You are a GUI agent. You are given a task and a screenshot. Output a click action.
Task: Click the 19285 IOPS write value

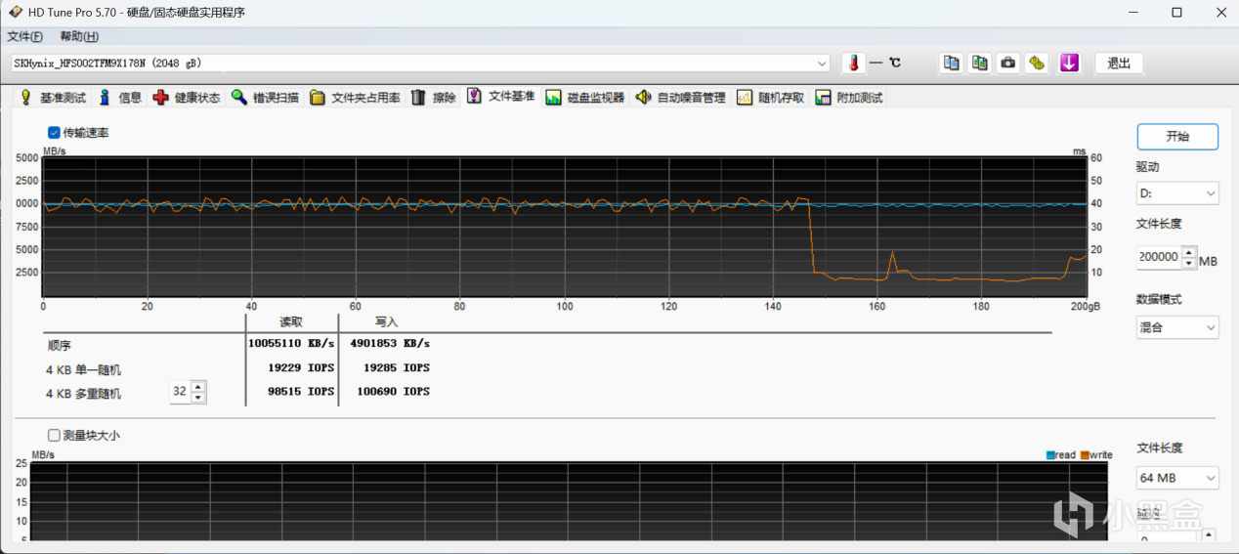click(397, 368)
